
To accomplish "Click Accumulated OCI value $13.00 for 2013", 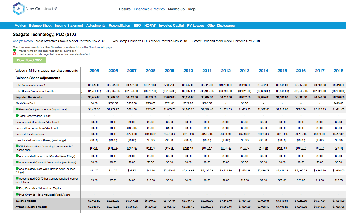I will pyautogui.click(x=245, y=180).
